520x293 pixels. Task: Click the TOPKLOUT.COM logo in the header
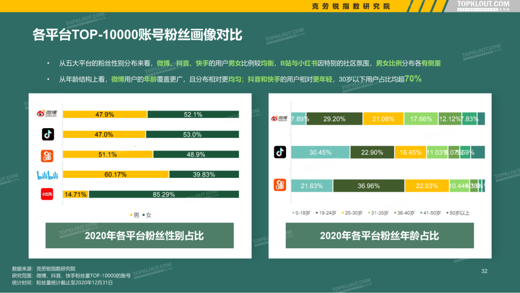[x=483, y=5]
